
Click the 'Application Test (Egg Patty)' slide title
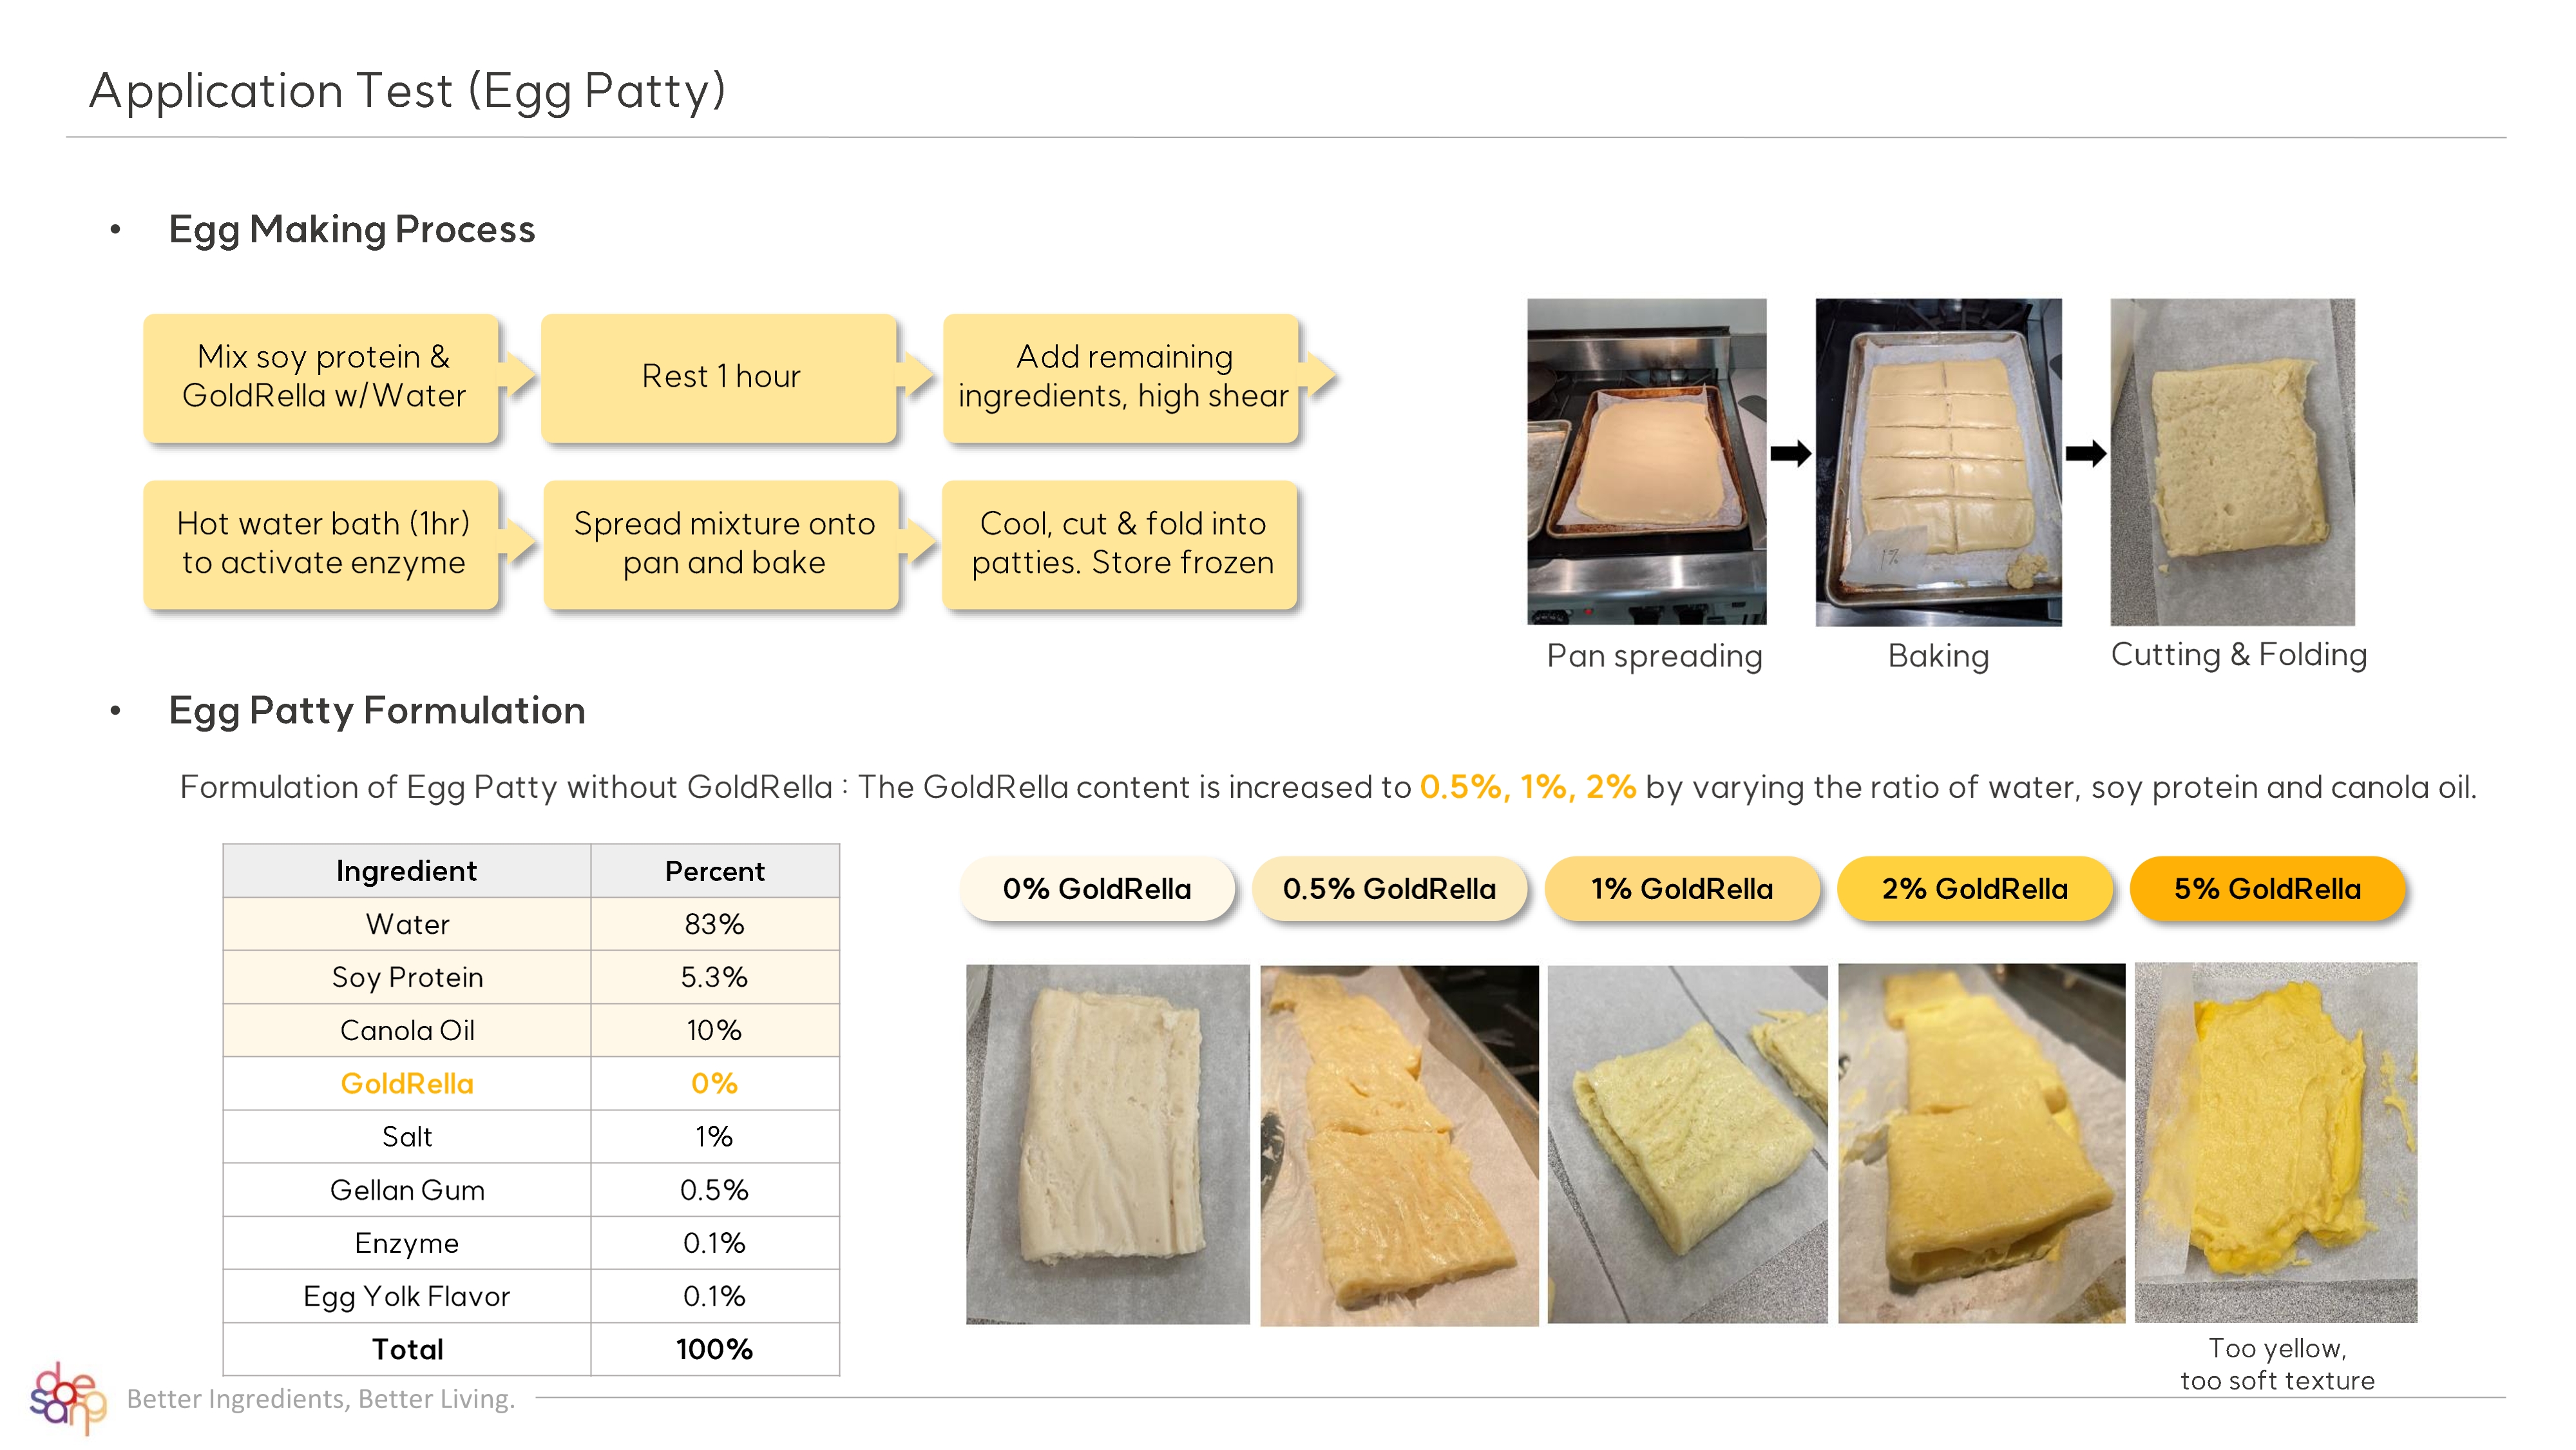tap(407, 91)
